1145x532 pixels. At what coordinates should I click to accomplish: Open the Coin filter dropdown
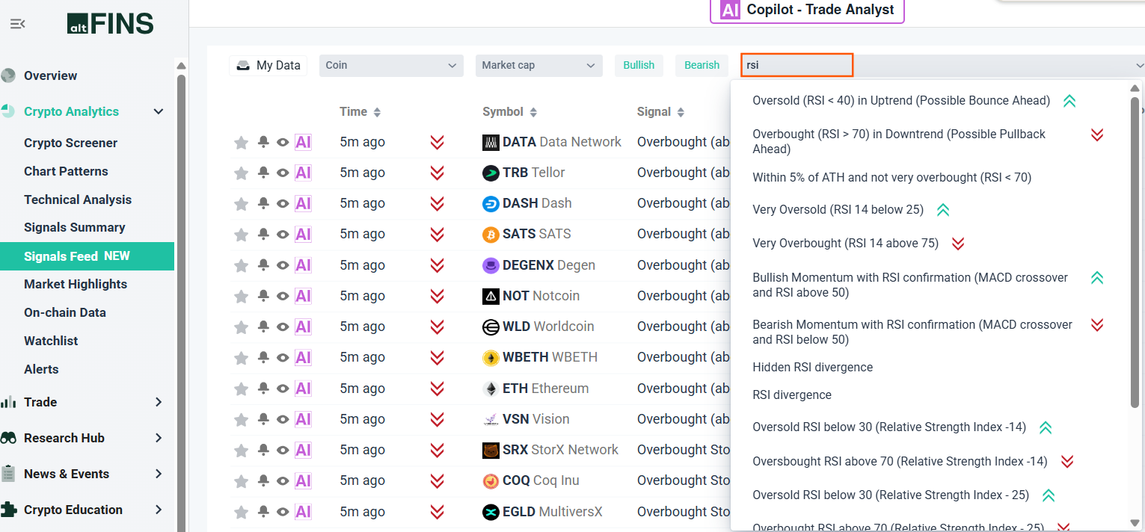click(391, 65)
